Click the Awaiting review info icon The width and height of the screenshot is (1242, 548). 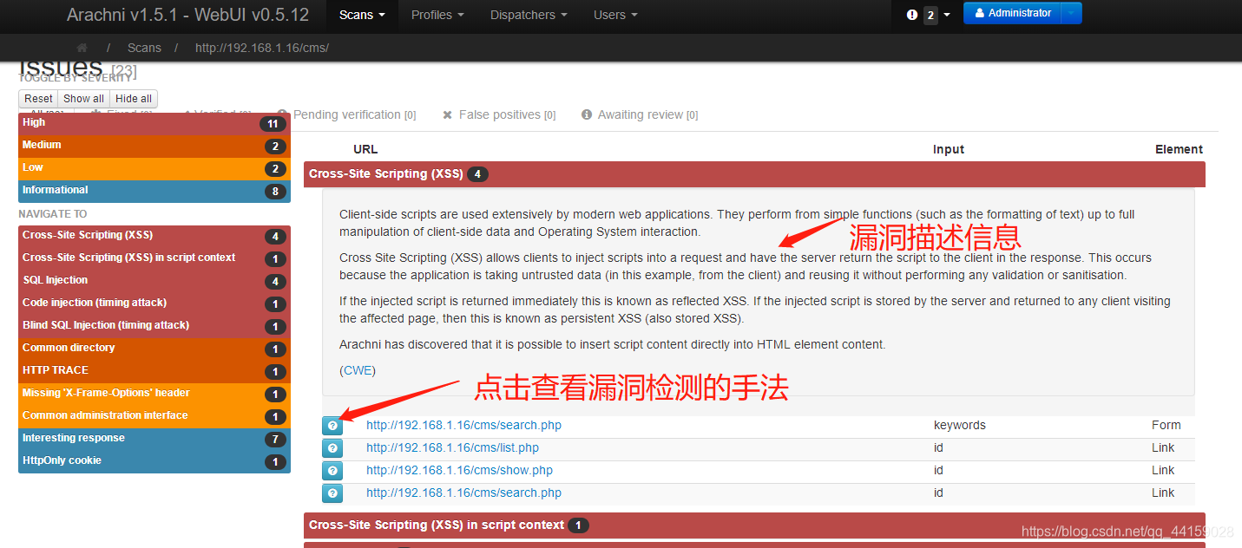587,114
